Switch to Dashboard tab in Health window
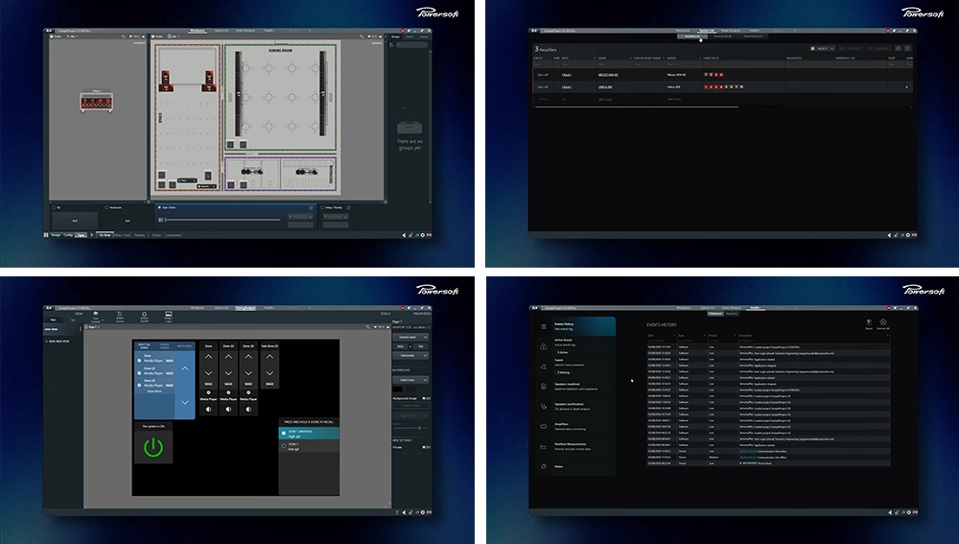 point(715,314)
